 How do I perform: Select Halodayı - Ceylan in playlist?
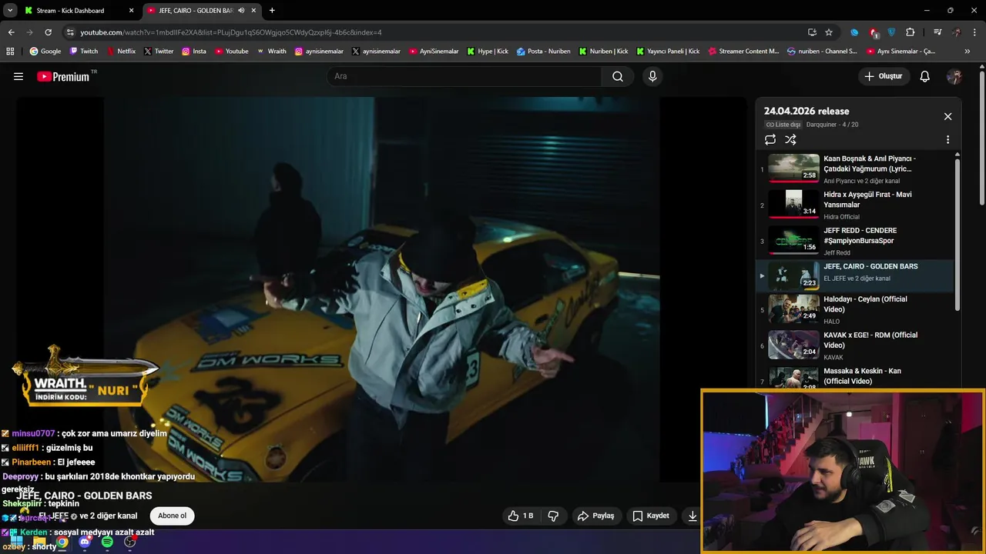(x=855, y=309)
